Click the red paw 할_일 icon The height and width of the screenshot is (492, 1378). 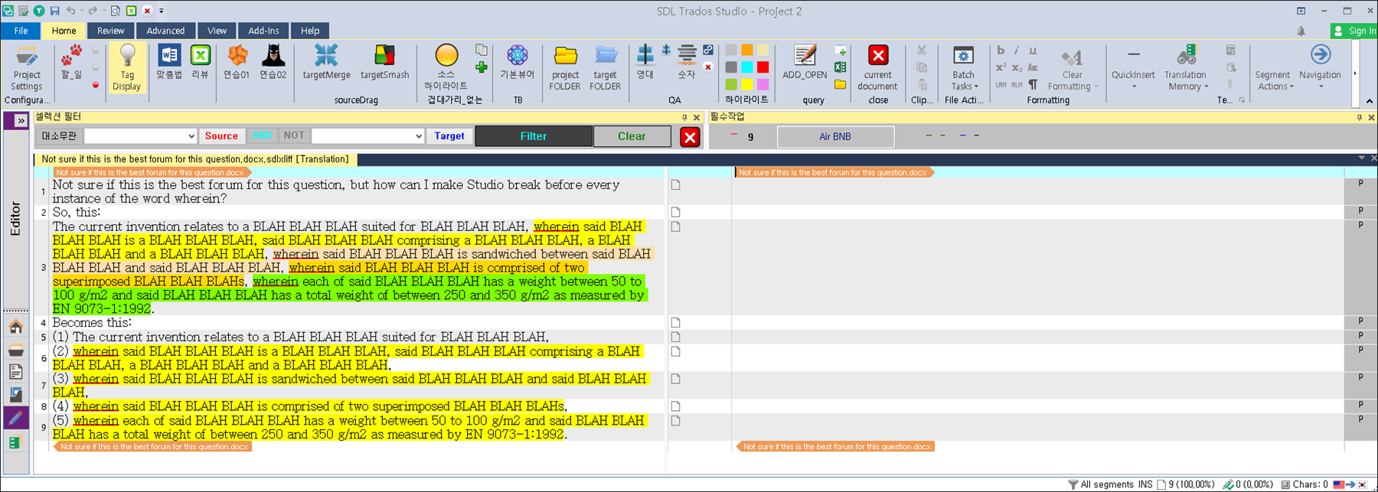coord(71,62)
